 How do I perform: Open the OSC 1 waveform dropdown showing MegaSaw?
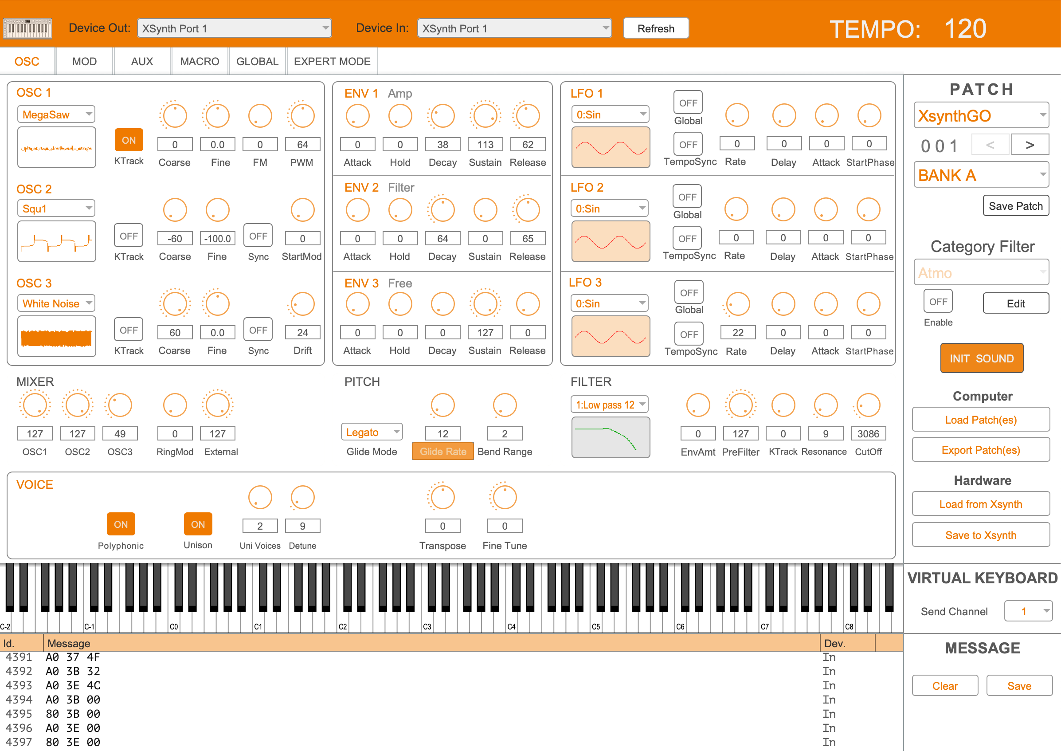coord(56,114)
